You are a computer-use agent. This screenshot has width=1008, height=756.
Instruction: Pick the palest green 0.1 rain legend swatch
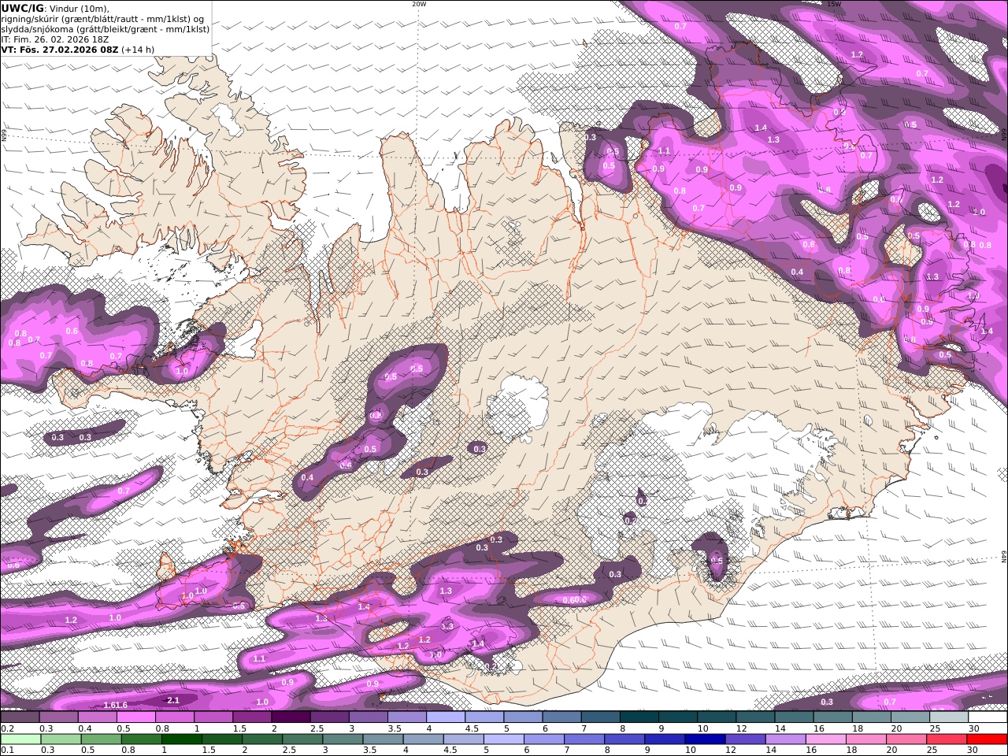(x=20, y=739)
